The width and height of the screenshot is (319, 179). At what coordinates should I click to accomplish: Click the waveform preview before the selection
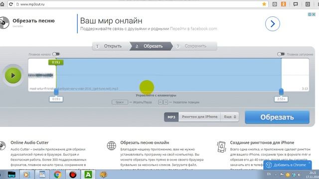[41, 76]
